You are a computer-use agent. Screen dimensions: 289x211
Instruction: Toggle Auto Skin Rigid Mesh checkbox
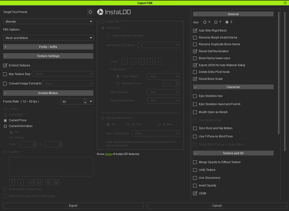point(195,30)
